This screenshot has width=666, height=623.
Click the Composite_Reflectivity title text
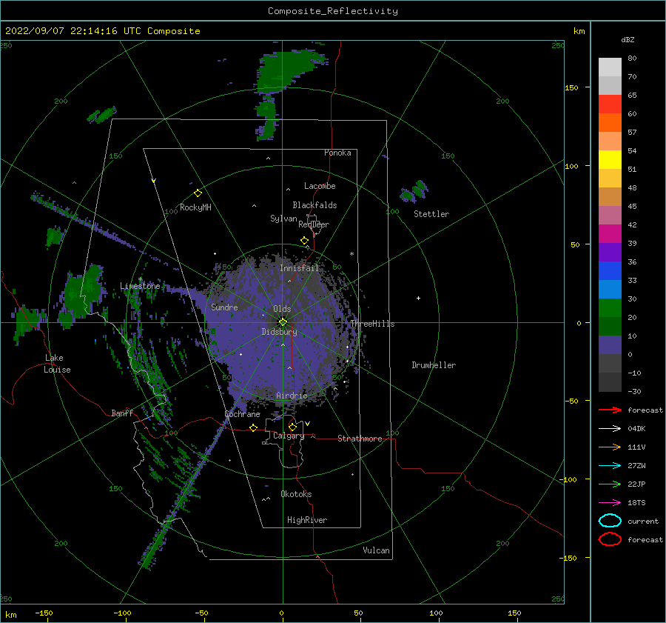click(x=333, y=11)
